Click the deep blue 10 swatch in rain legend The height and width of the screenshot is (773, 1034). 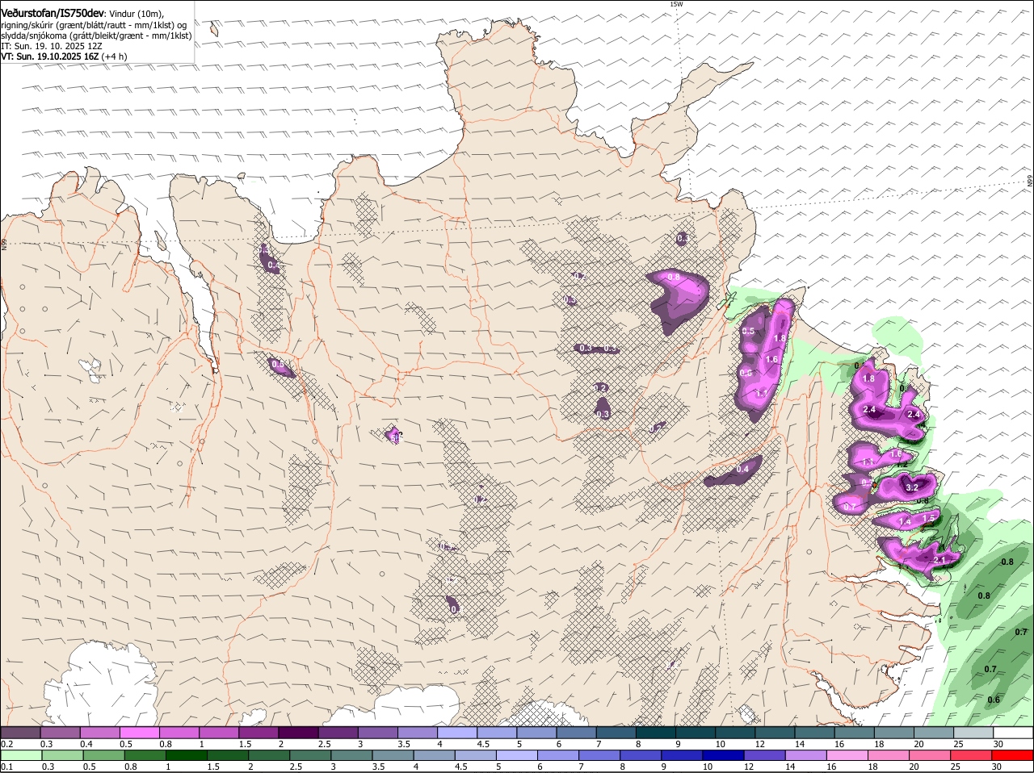723,755
